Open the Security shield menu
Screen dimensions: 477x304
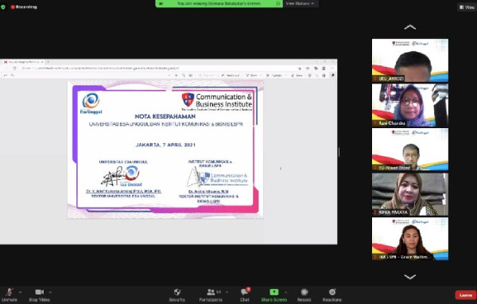177,295
